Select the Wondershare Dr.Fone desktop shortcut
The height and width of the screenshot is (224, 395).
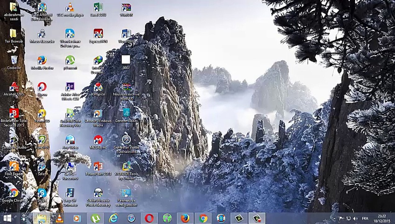point(70,38)
